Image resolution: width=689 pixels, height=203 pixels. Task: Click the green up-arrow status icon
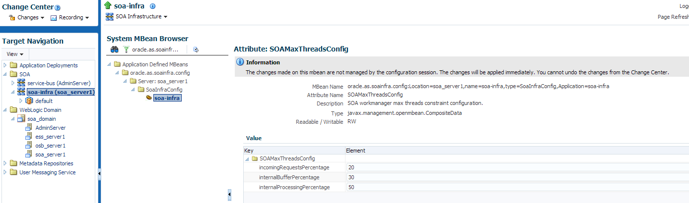[x=108, y=5]
